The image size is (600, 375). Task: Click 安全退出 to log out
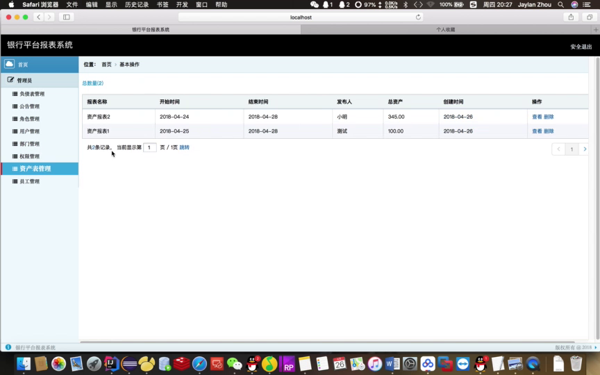click(x=581, y=47)
